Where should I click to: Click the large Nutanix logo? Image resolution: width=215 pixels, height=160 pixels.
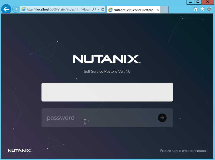[x=107, y=59]
